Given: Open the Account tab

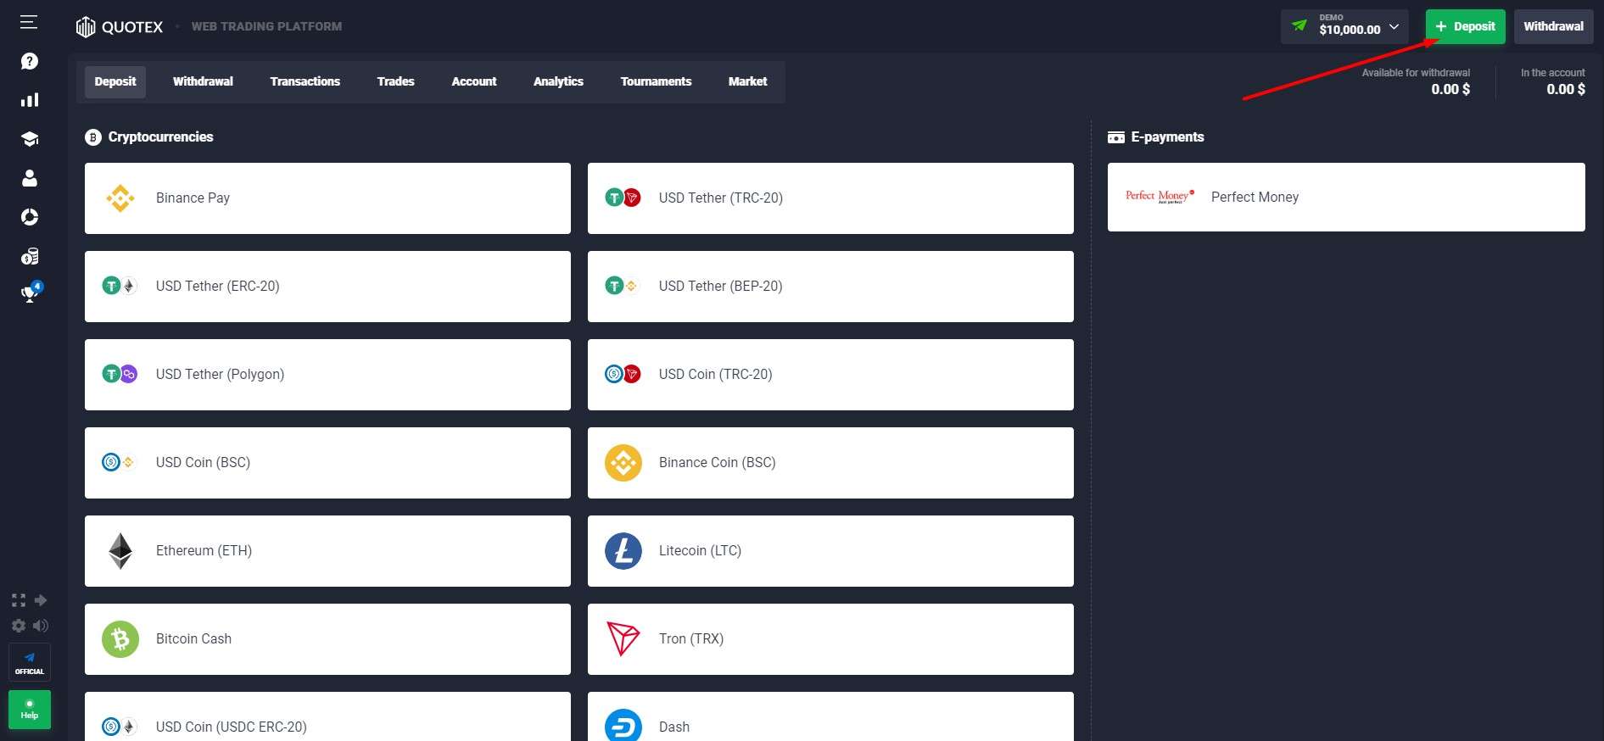Looking at the screenshot, I should pos(474,81).
